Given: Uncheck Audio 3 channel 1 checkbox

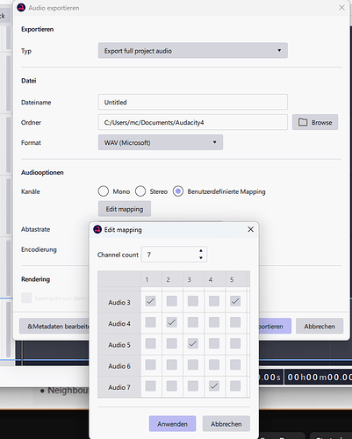Looking at the screenshot, I should tap(151, 301).
